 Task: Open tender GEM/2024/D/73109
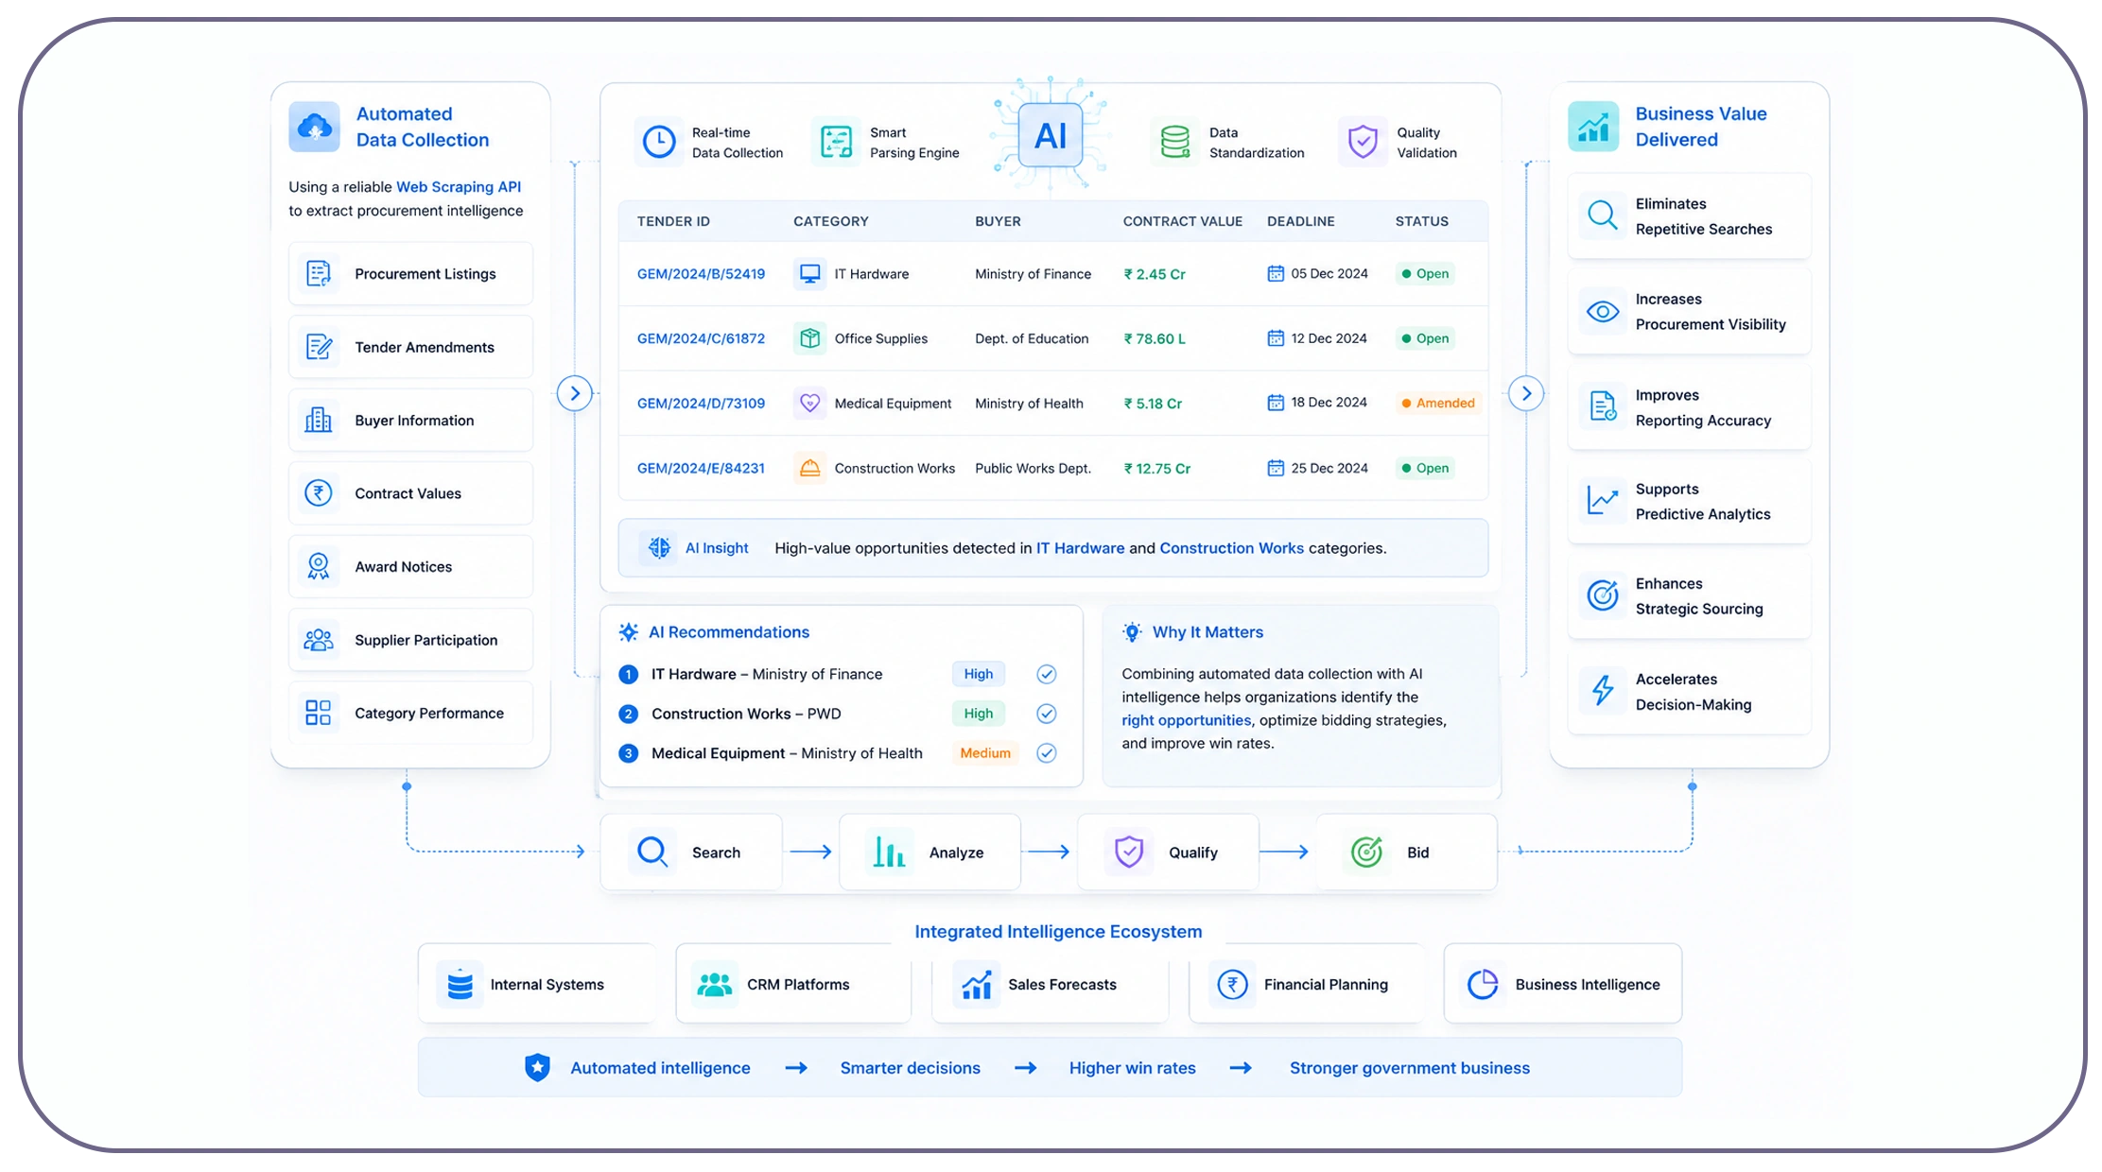[x=701, y=404]
